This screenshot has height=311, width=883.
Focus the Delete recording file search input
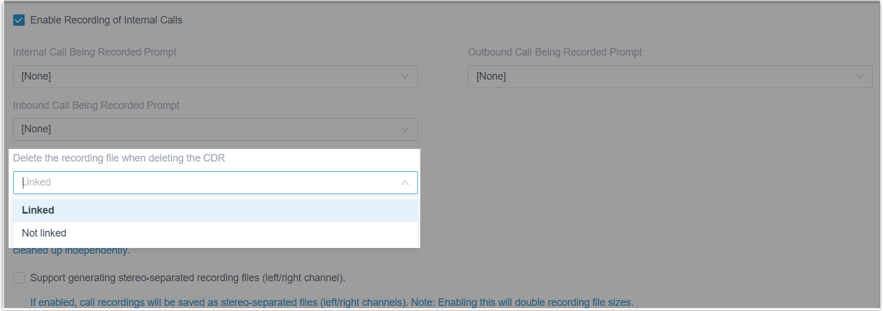(206, 183)
